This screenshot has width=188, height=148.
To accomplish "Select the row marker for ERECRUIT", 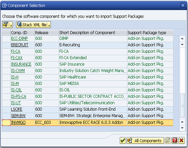I will 6,45.
